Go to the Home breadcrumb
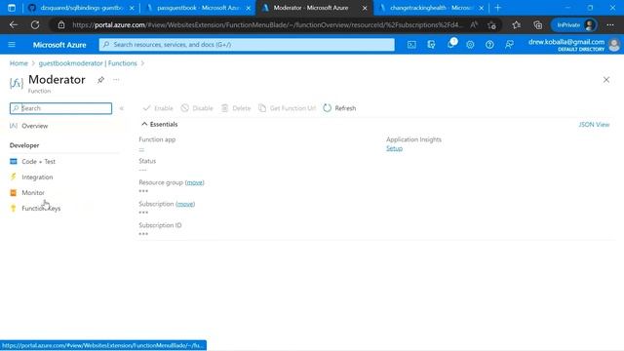This screenshot has height=351, width=624. pos(19,63)
